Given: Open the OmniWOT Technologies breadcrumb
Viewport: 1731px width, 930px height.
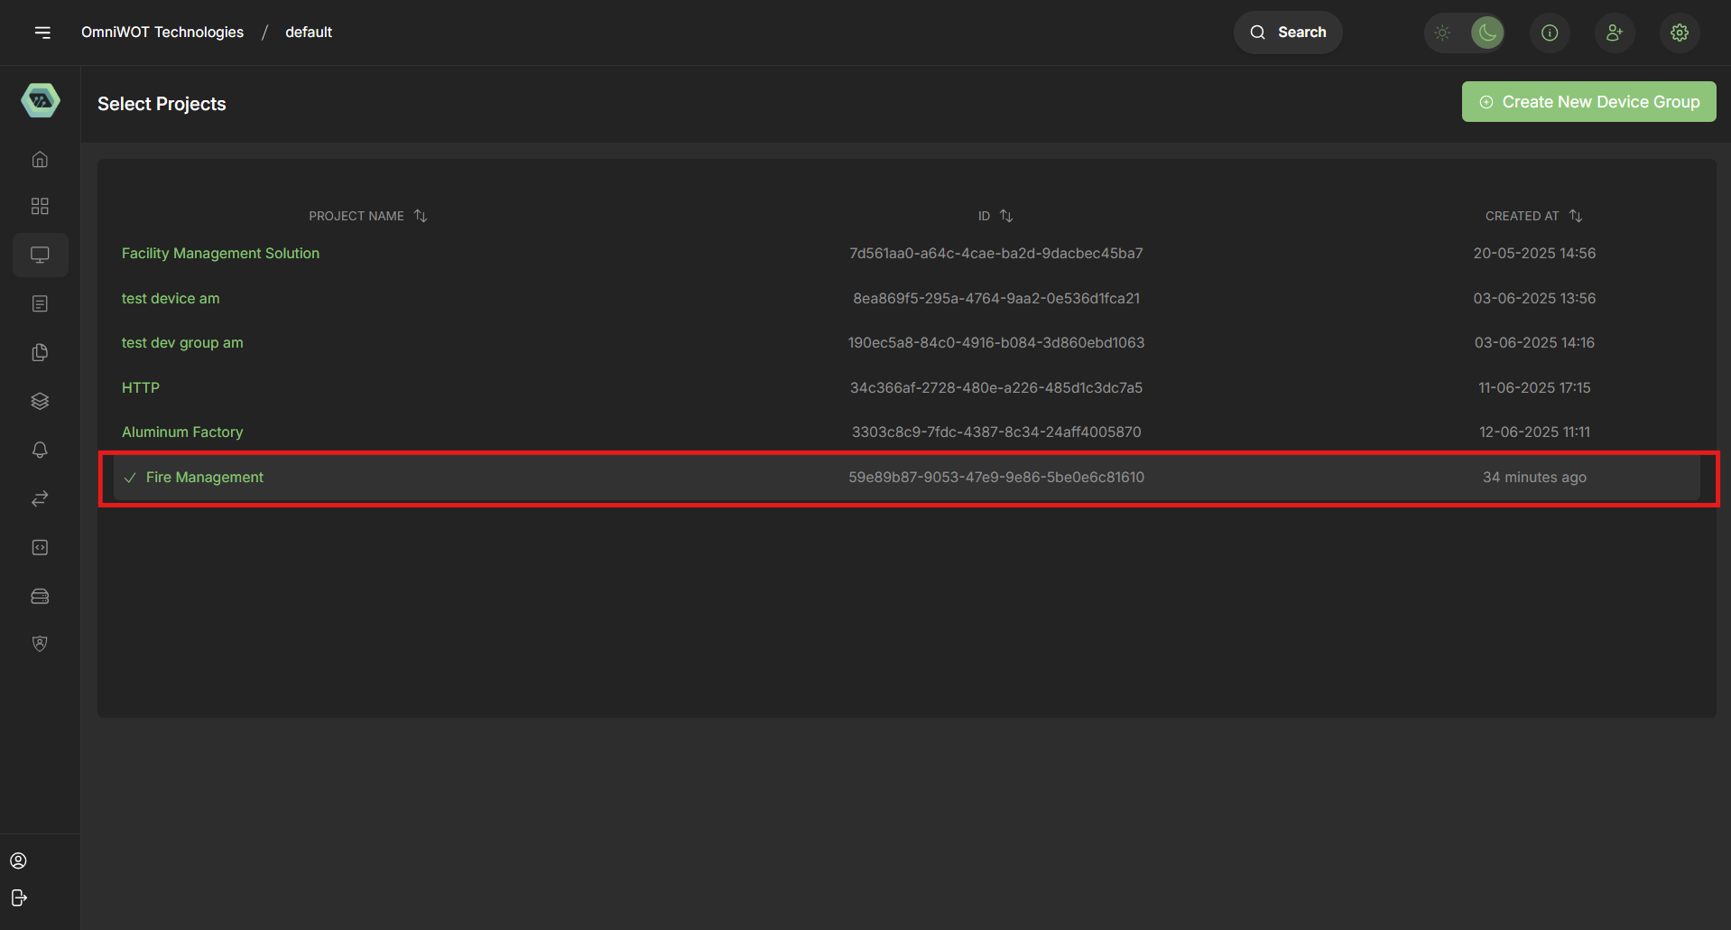Looking at the screenshot, I should point(162,32).
